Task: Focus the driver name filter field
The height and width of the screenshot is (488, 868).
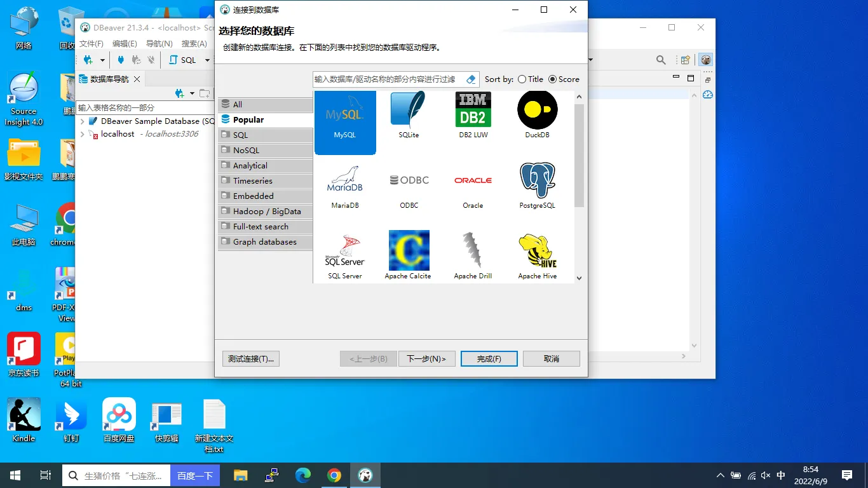Action: pyautogui.click(x=389, y=79)
